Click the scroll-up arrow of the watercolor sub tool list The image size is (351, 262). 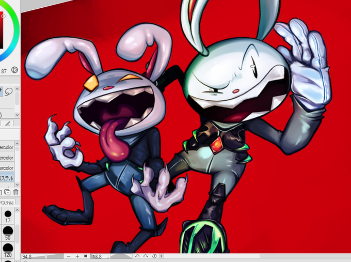pyautogui.click(x=17, y=144)
